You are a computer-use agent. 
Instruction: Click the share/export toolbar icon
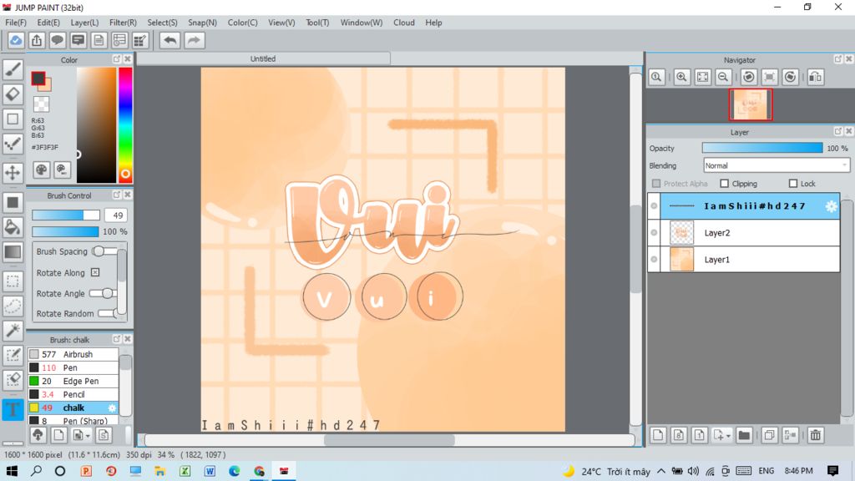pos(37,40)
